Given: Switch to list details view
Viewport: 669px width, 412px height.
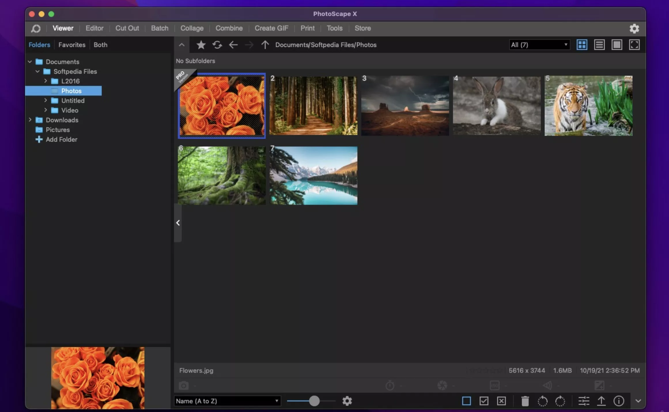Looking at the screenshot, I should (599, 45).
